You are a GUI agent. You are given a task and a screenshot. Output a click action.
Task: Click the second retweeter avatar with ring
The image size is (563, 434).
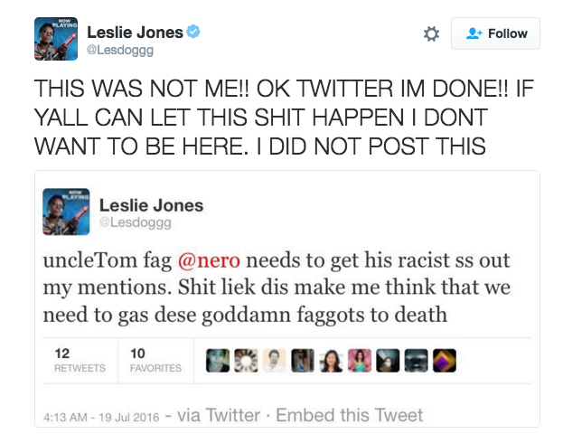(x=246, y=361)
